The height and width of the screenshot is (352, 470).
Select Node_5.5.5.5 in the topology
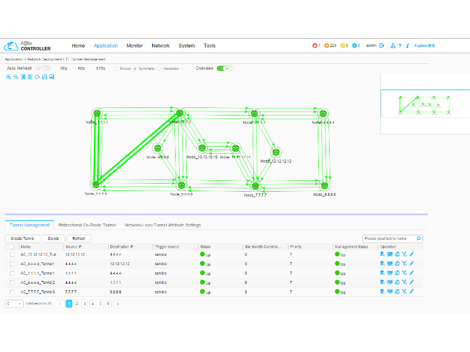pyautogui.click(x=96, y=184)
